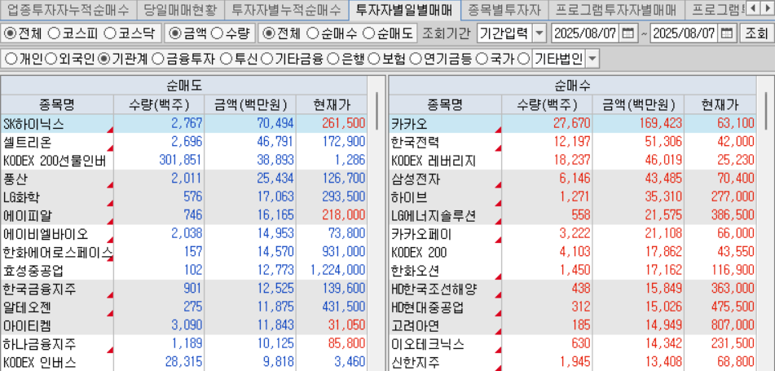Image resolution: width=775 pixels, height=371 pixels.
Task: Select KODEX 레버리지 row
Action: tap(572, 161)
